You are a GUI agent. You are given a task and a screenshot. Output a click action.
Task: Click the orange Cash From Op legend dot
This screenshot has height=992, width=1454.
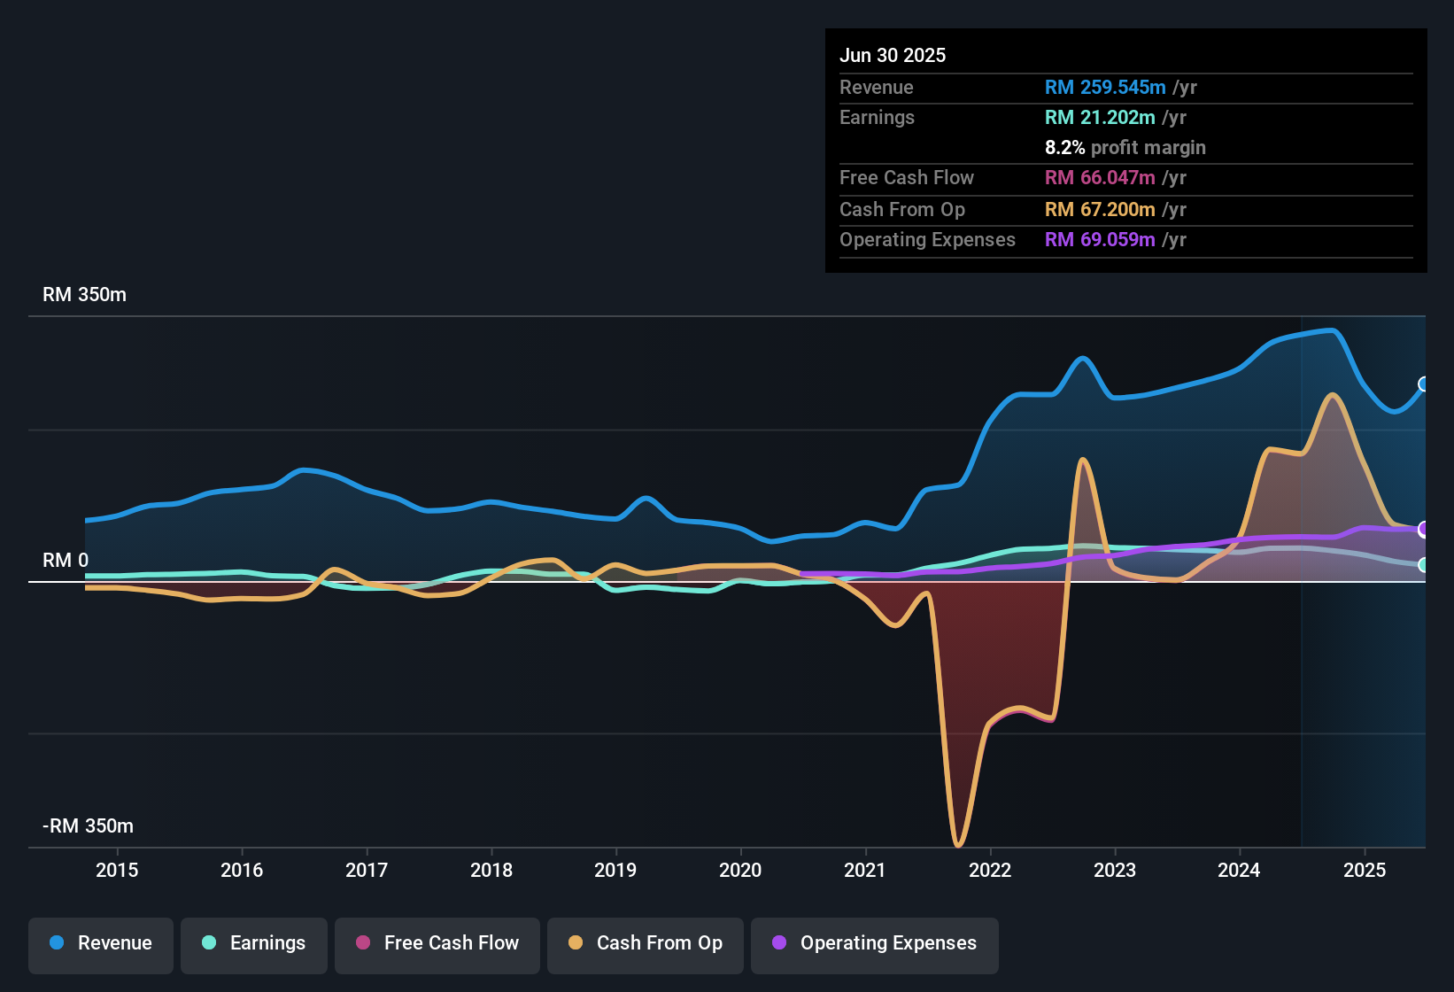click(x=576, y=943)
